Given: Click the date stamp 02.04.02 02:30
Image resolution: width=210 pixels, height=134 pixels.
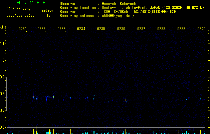Looking at the screenshot, I should coord(20,15).
